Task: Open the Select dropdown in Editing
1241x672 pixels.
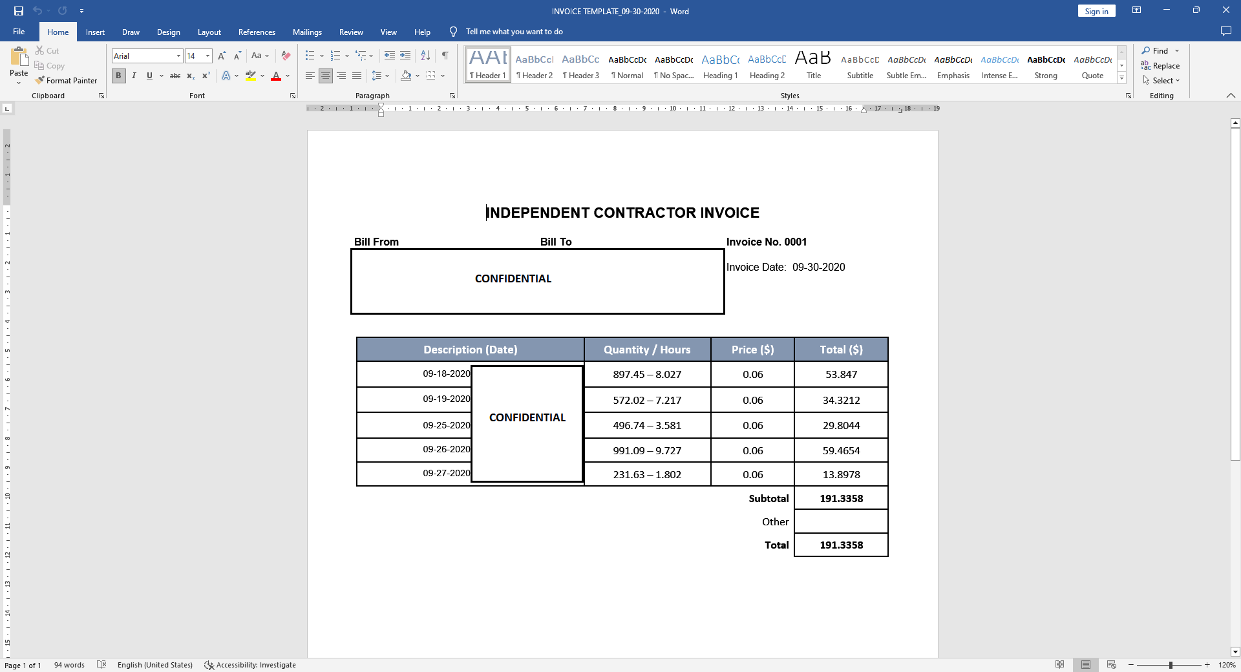Action: point(1162,81)
